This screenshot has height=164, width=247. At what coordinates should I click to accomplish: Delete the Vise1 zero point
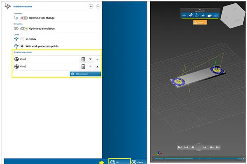[83, 59]
